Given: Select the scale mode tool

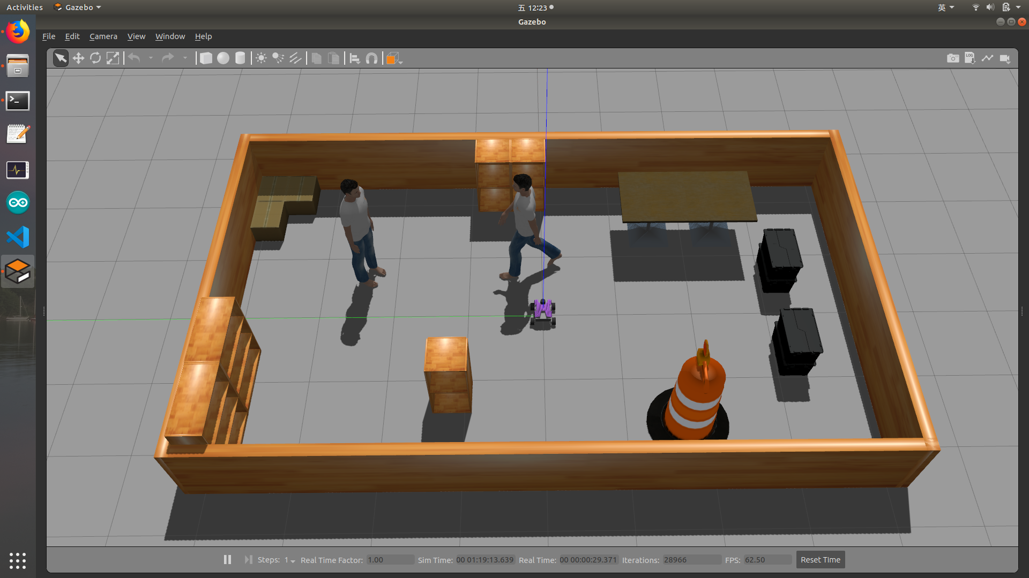Looking at the screenshot, I should (113, 58).
